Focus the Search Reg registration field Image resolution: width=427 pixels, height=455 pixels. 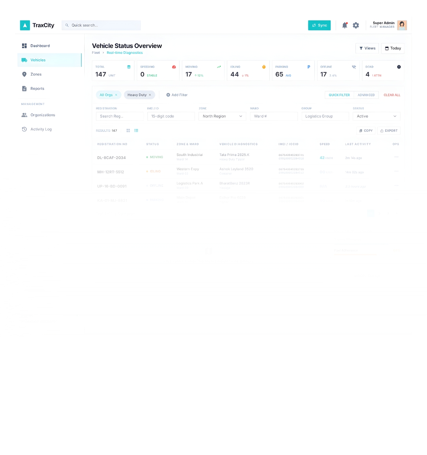tap(120, 116)
